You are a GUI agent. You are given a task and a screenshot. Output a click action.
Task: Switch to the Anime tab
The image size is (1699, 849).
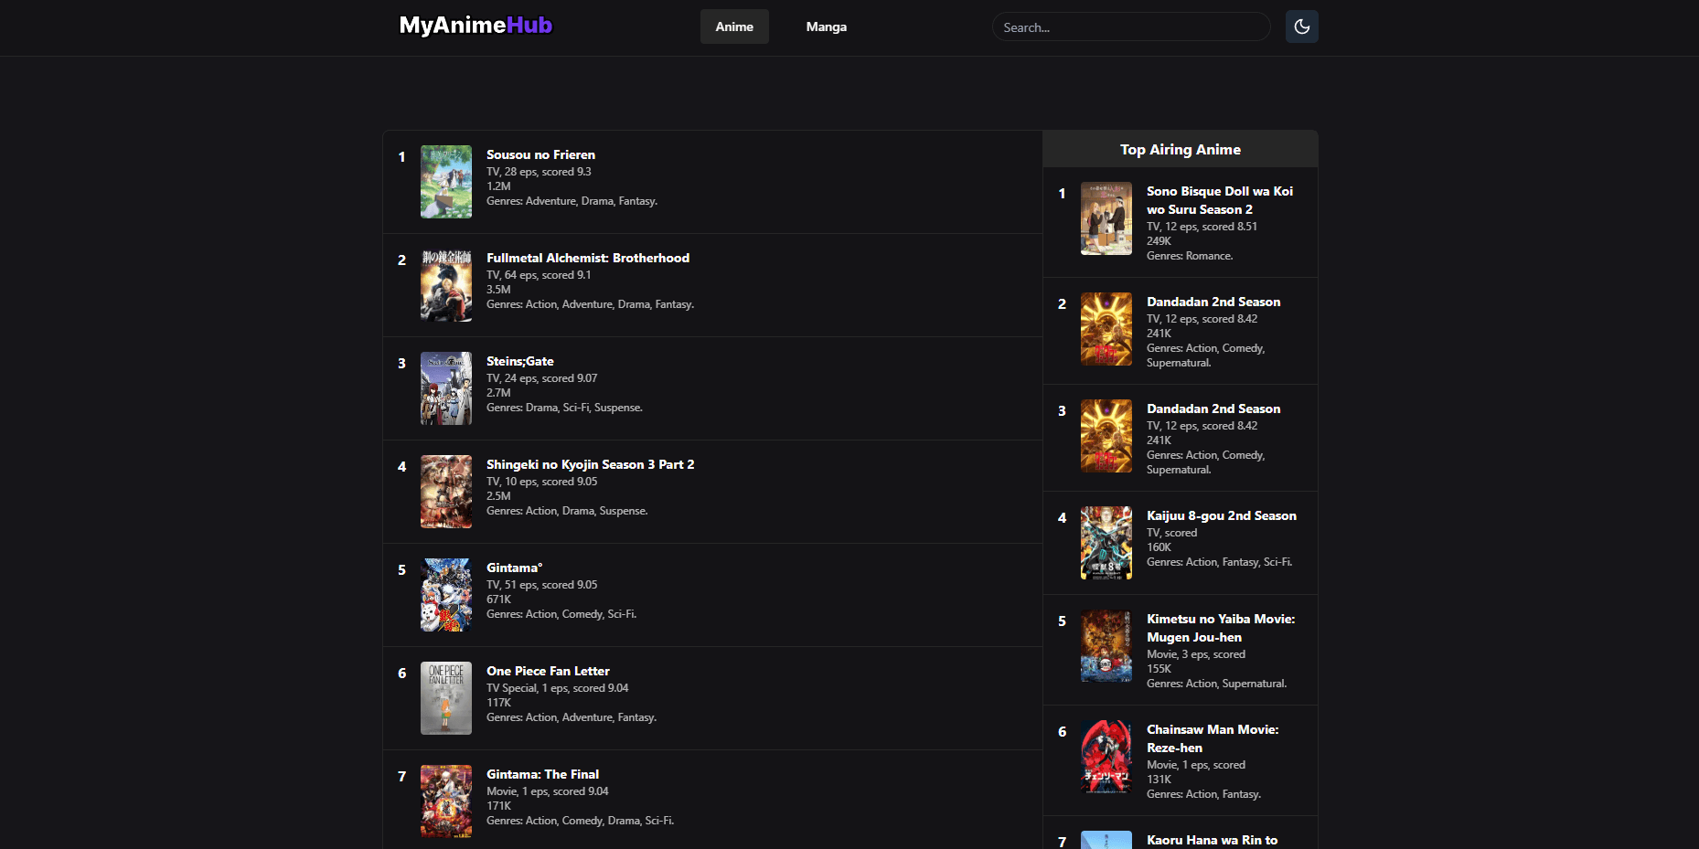734,27
